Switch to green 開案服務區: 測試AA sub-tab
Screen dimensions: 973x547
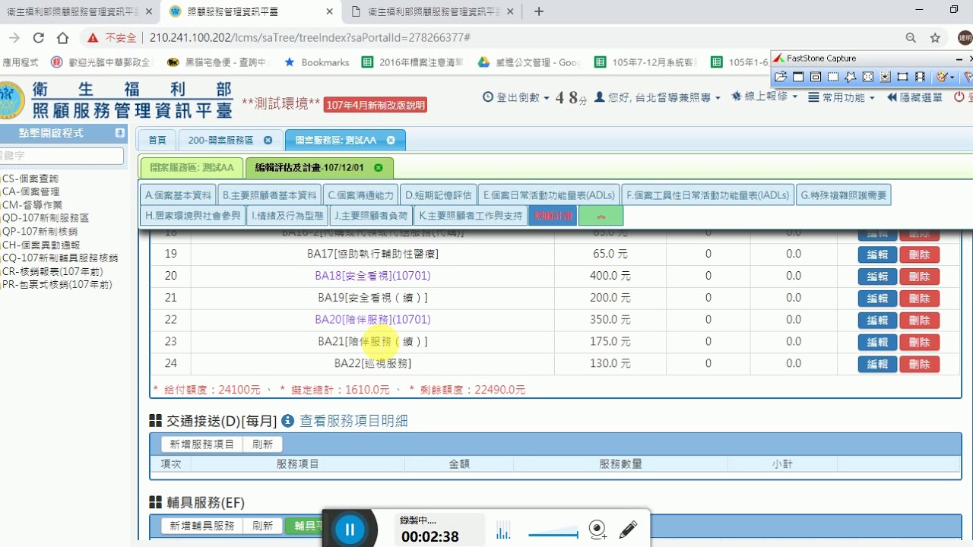(x=192, y=167)
